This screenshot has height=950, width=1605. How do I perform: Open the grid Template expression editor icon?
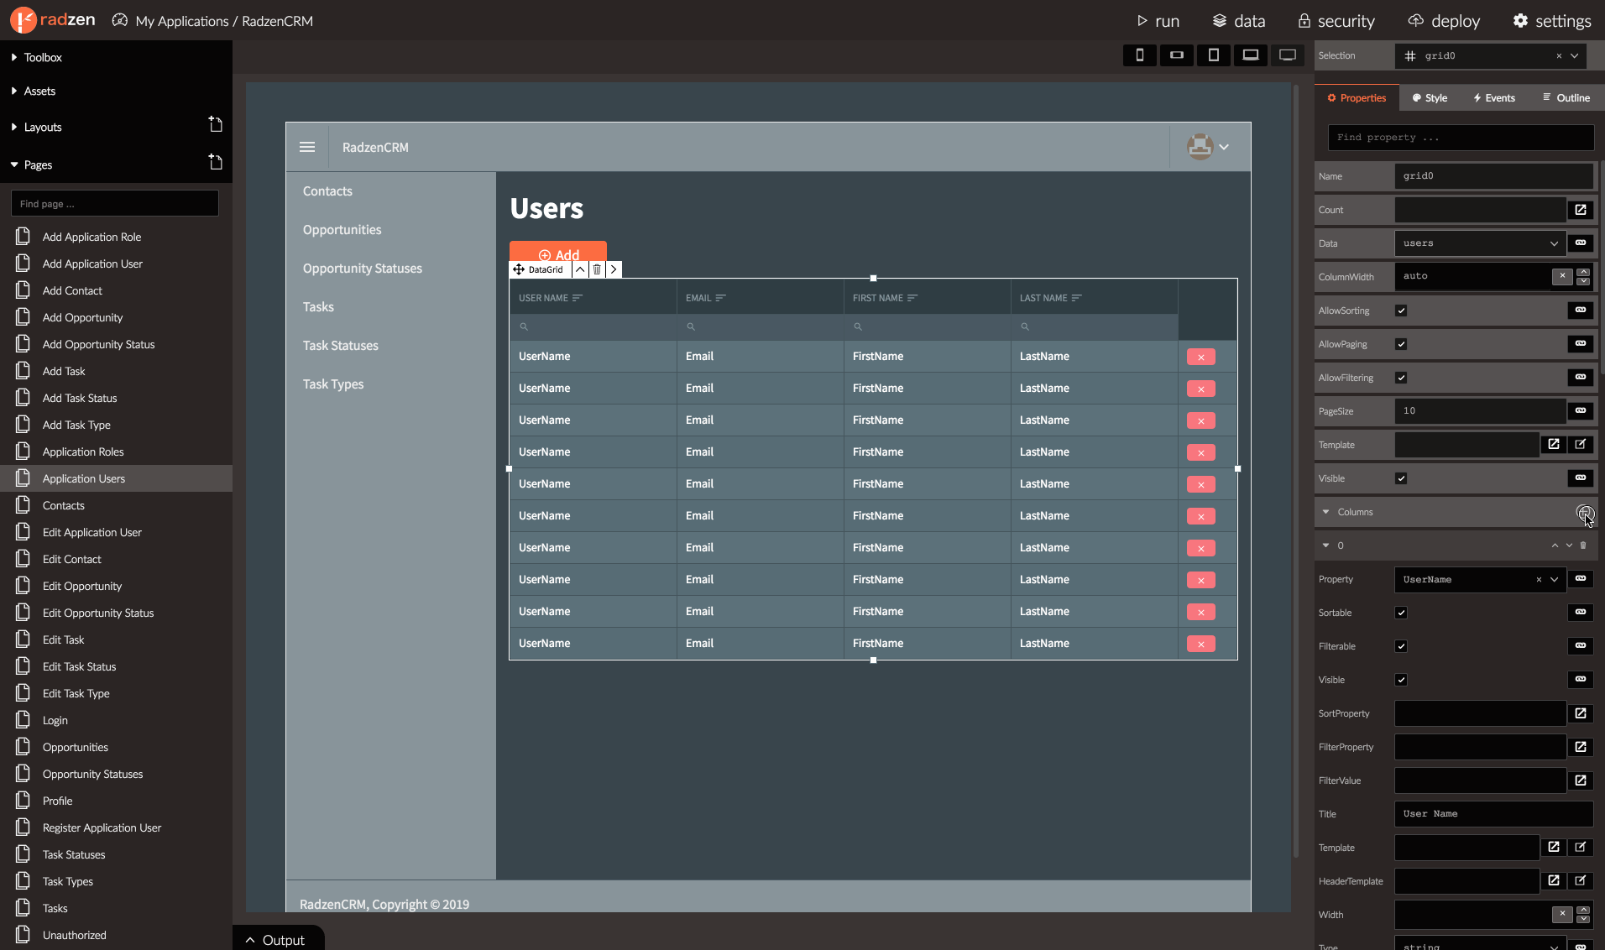coord(1554,445)
